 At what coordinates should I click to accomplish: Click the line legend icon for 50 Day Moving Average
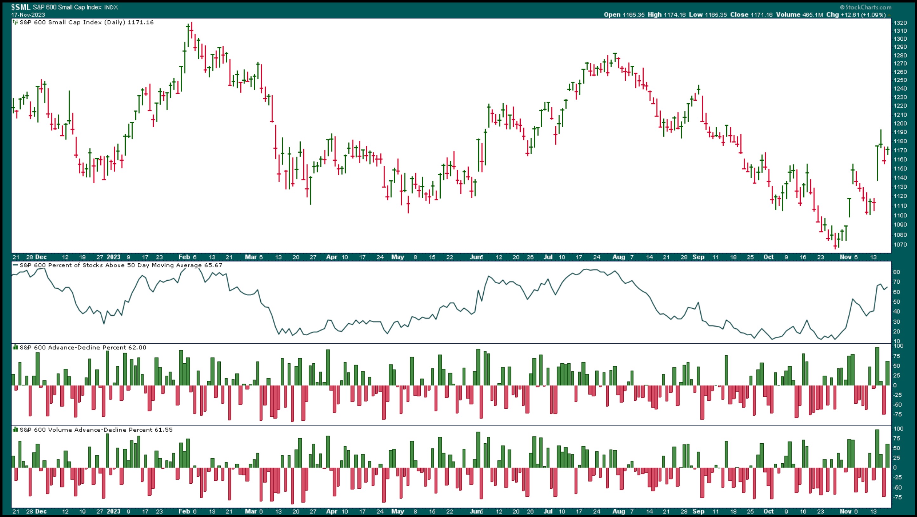pyautogui.click(x=15, y=265)
